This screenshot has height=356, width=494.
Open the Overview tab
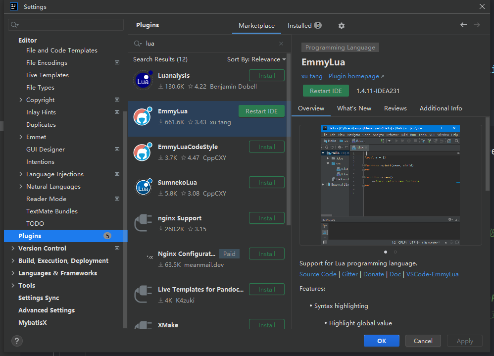pyautogui.click(x=311, y=108)
